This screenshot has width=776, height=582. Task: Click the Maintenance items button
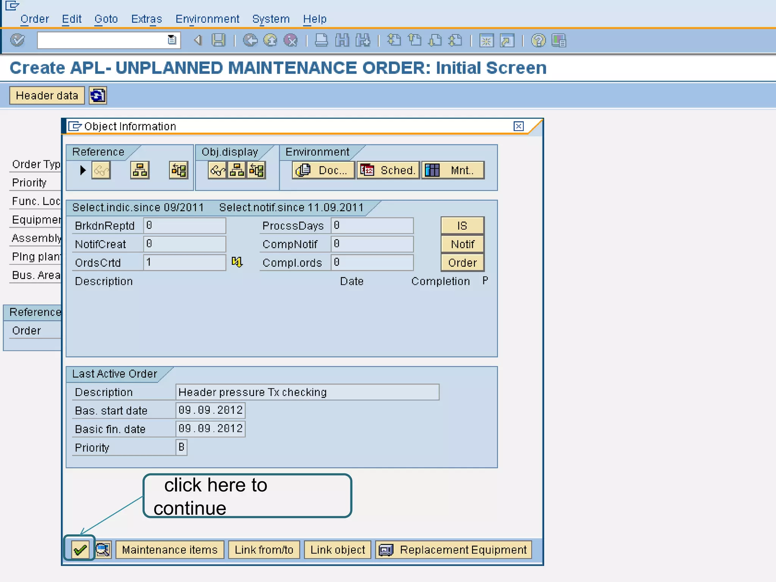(169, 549)
